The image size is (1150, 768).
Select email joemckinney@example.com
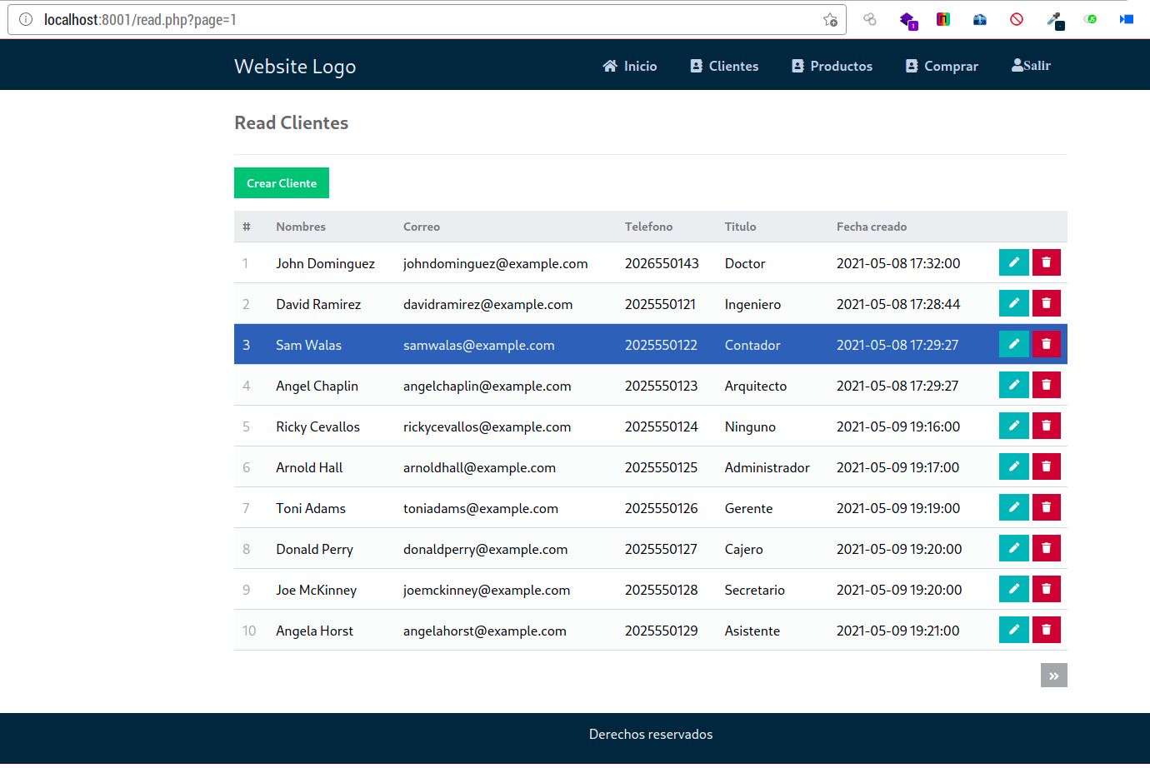coord(487,590)
